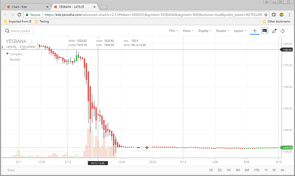Image resolution: width=295 pixels, height=176 pixels.
Task: Open the 15m interval dropdown
Action: [x=173, y=31]
